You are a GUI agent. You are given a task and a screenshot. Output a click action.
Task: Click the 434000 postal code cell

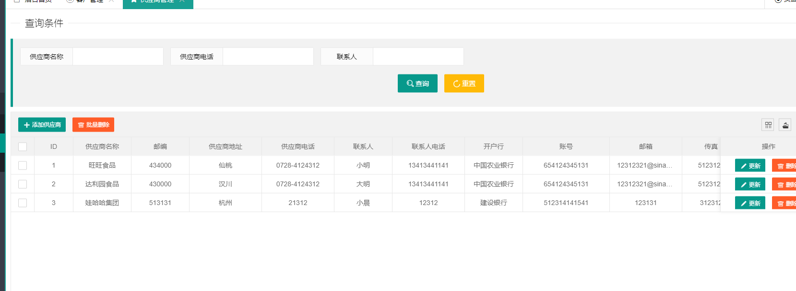(x=160, y=165)
